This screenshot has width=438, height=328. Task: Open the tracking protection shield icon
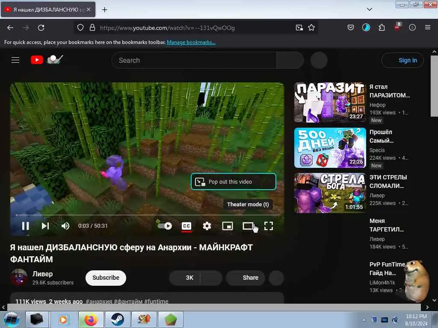point(80,28)
